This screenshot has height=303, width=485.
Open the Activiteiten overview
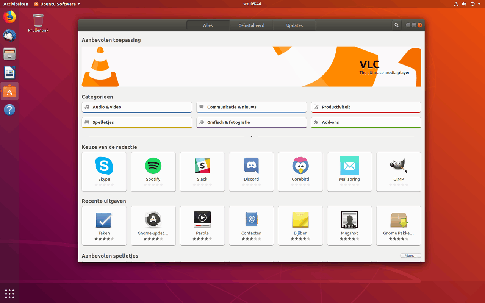click(x=16, y=4)
